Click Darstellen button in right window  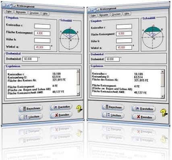(x=144, y=109)
